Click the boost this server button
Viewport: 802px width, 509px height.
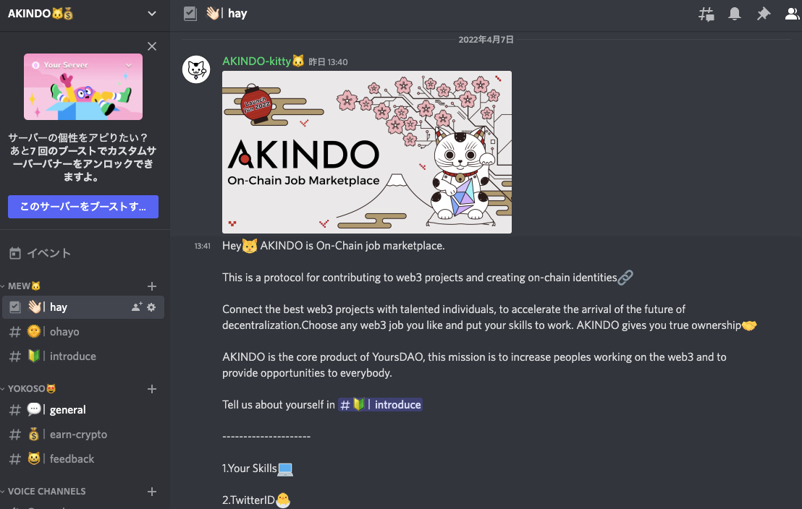(83, 207)
